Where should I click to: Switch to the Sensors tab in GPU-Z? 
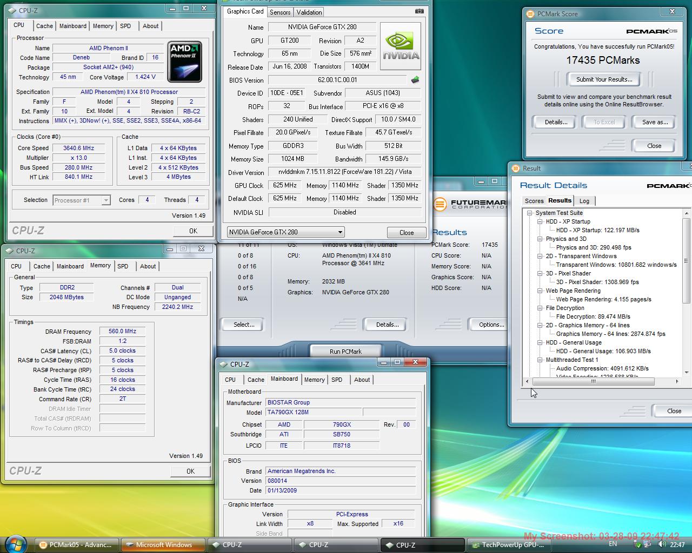click(x=280, y=12)
